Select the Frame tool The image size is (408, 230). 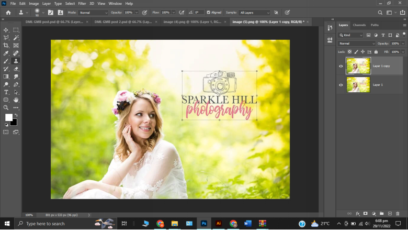(x=16, y=46)
